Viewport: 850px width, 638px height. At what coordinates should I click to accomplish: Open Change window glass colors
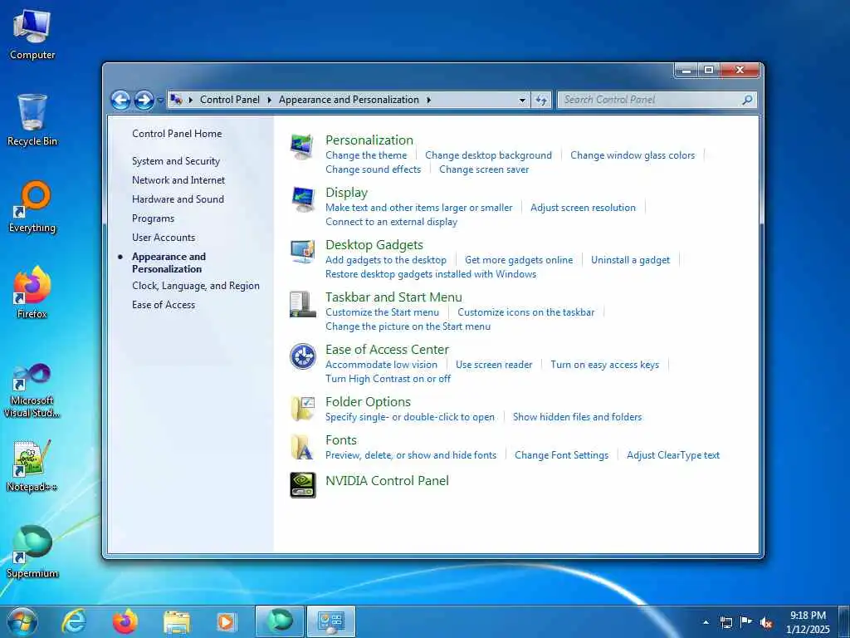pyautogui.click(x=632, y=155)
